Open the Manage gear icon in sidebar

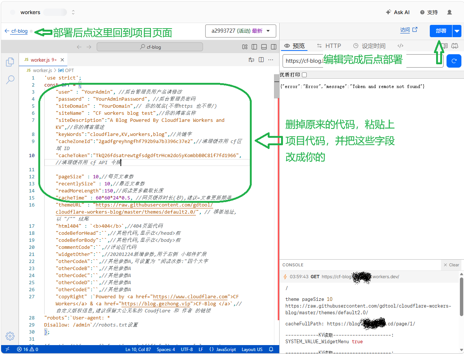10,336
